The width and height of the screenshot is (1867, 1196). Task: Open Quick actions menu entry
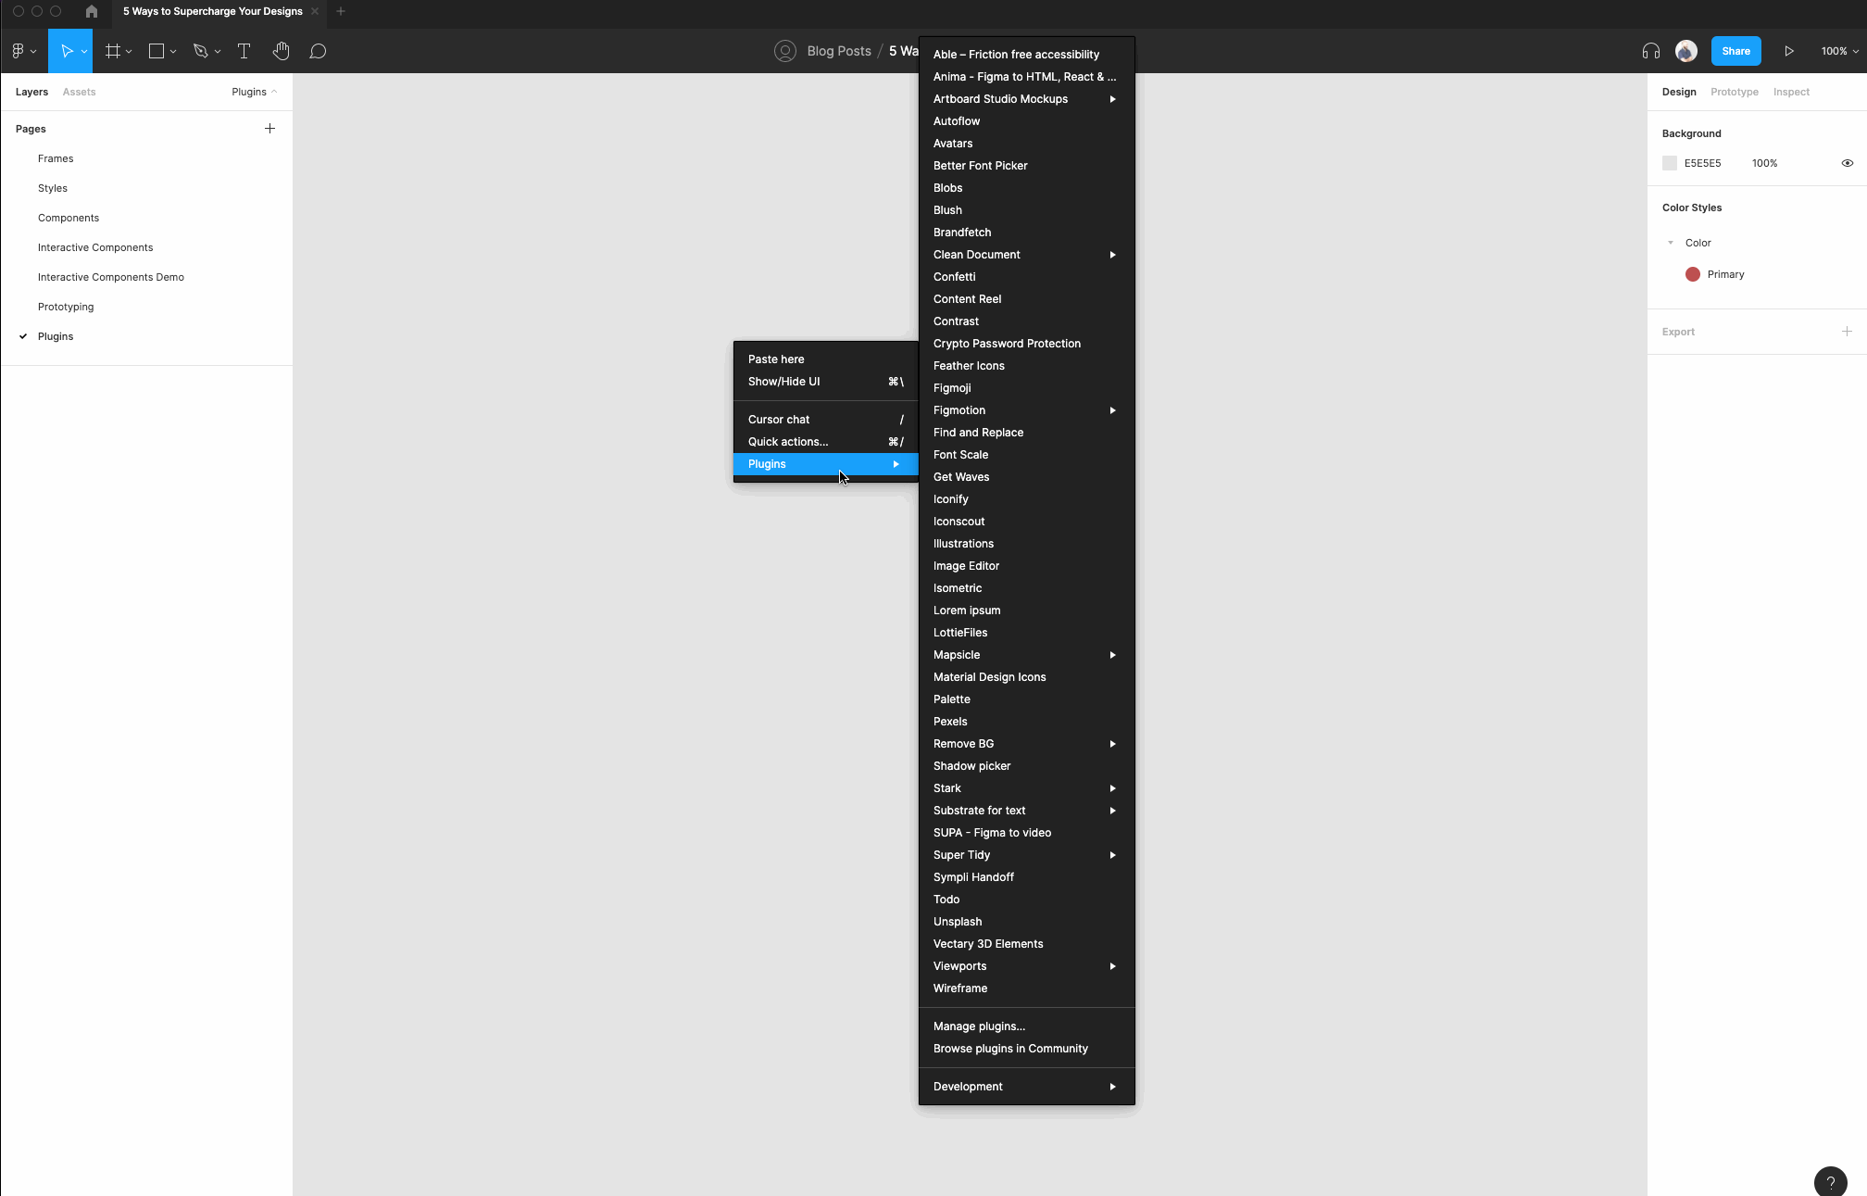click(x=825, y=442)
